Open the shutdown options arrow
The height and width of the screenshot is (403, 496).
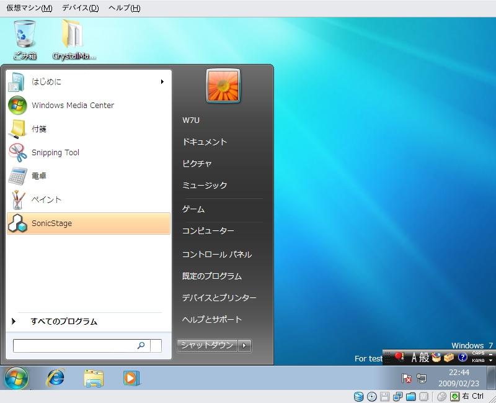pyautogui.click(x=244, y=346)
